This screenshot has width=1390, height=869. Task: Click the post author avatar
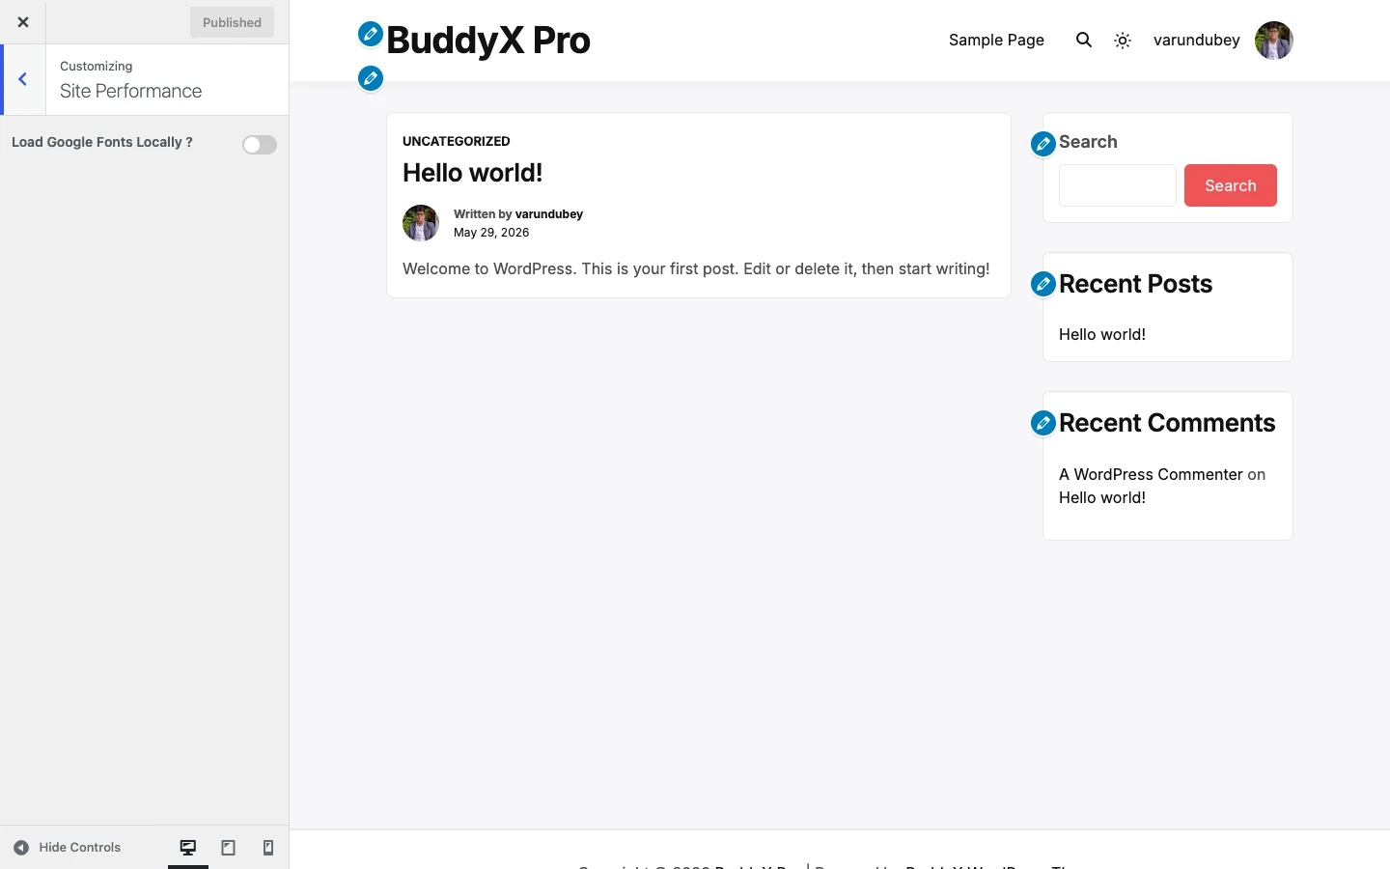[421, 223]
